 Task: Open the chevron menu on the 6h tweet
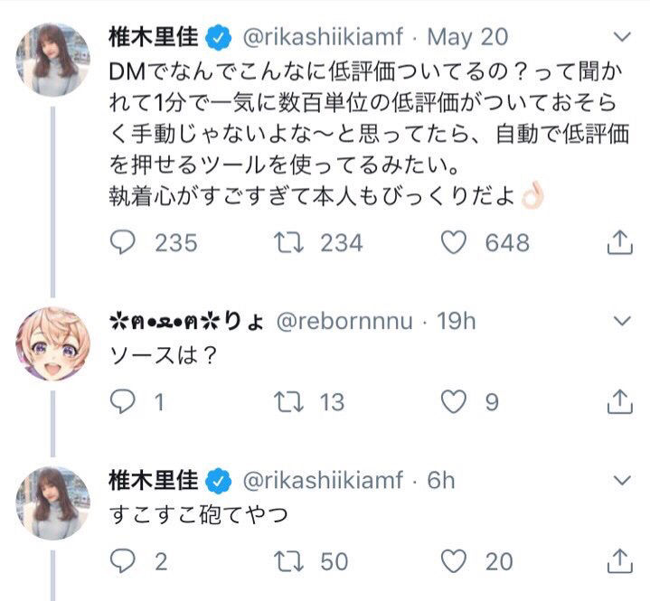coord(622,481)
